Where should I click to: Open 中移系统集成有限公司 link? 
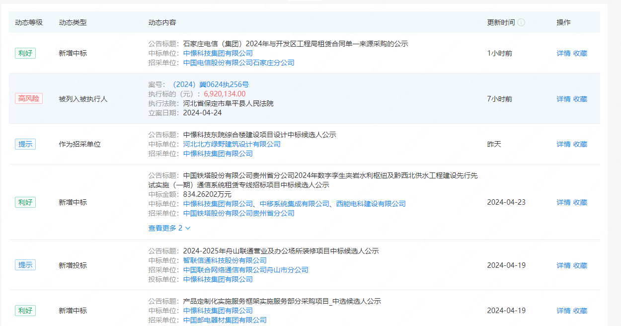[295, 204]
